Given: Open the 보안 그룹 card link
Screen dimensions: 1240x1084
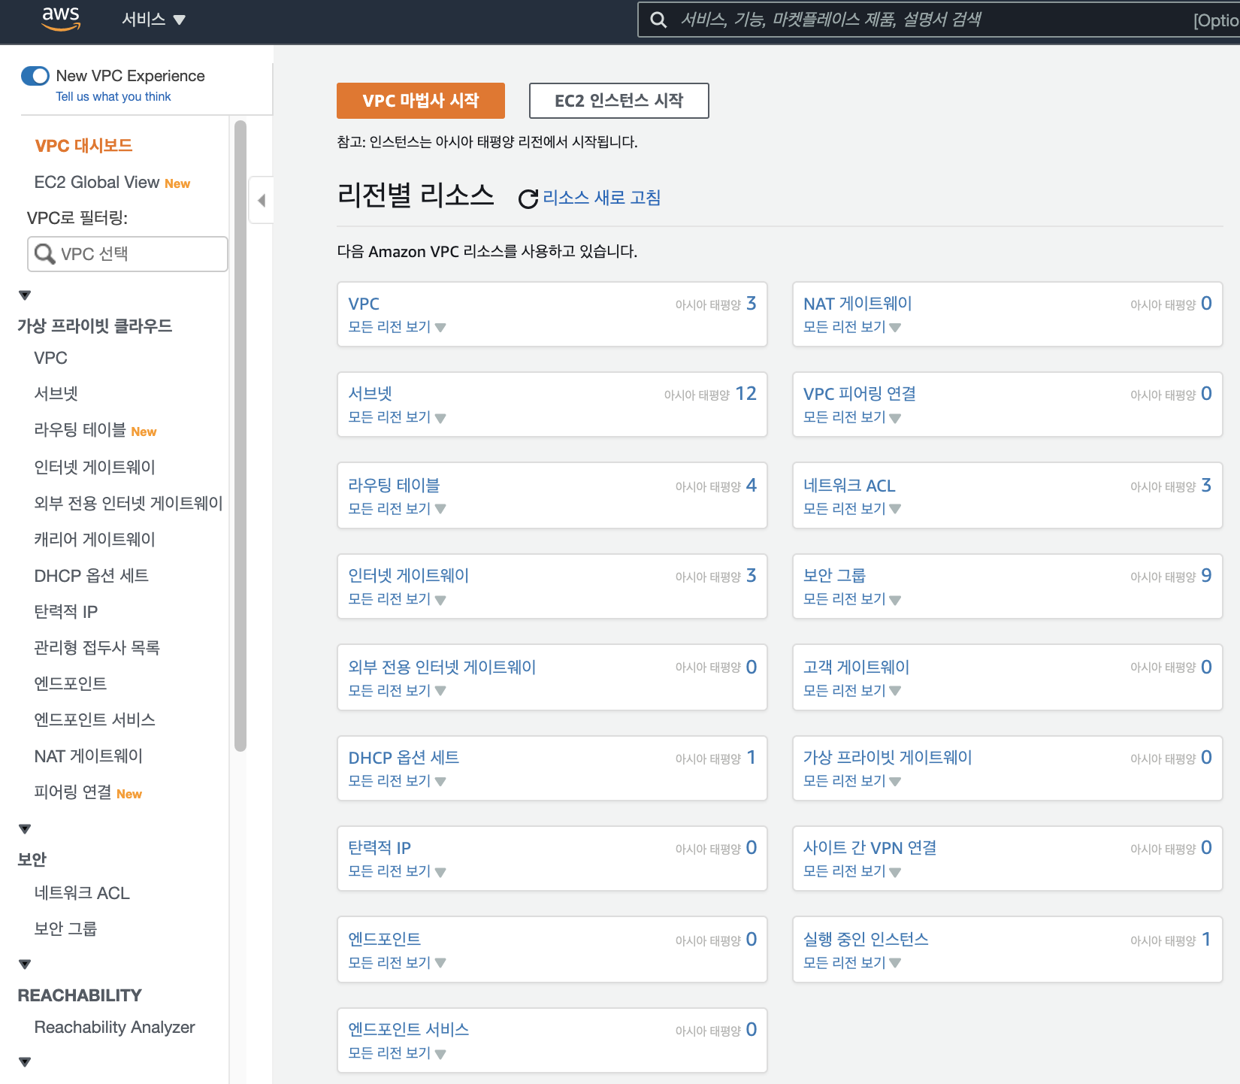Looking at the screenshot, I should pyautogui.click(x=835, y=576).
